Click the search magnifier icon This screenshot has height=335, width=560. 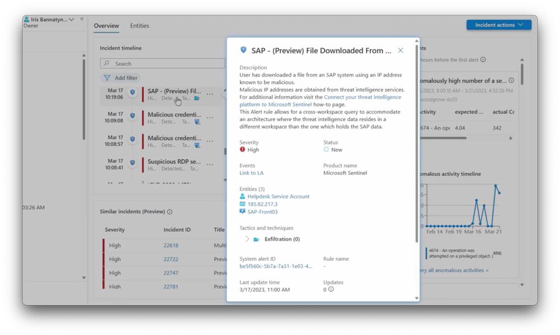point(107,63)
